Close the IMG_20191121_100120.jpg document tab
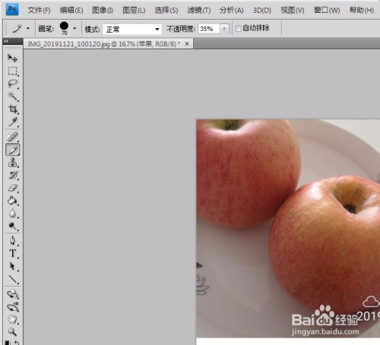The height and width of the screenshot is (345, 380). [187, 44]
